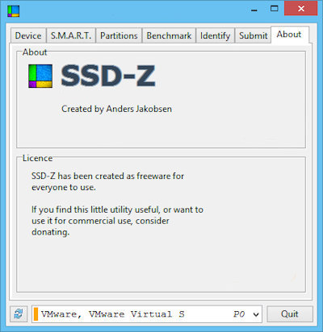
Task: Click the refresh drives icon button
Action: 19,313
